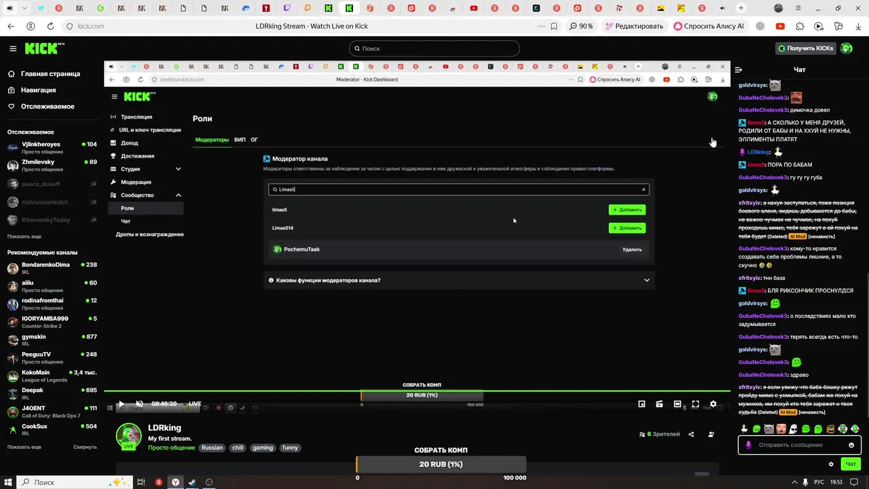Open the gymskin recommended channel
The height and width of the screenshot is (489, 869).
(52, 340)
